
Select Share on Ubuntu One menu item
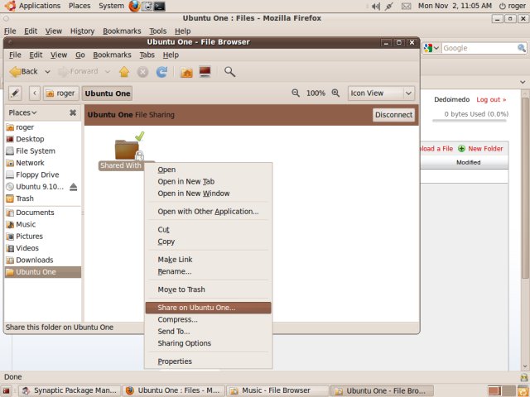pos(208,308)
